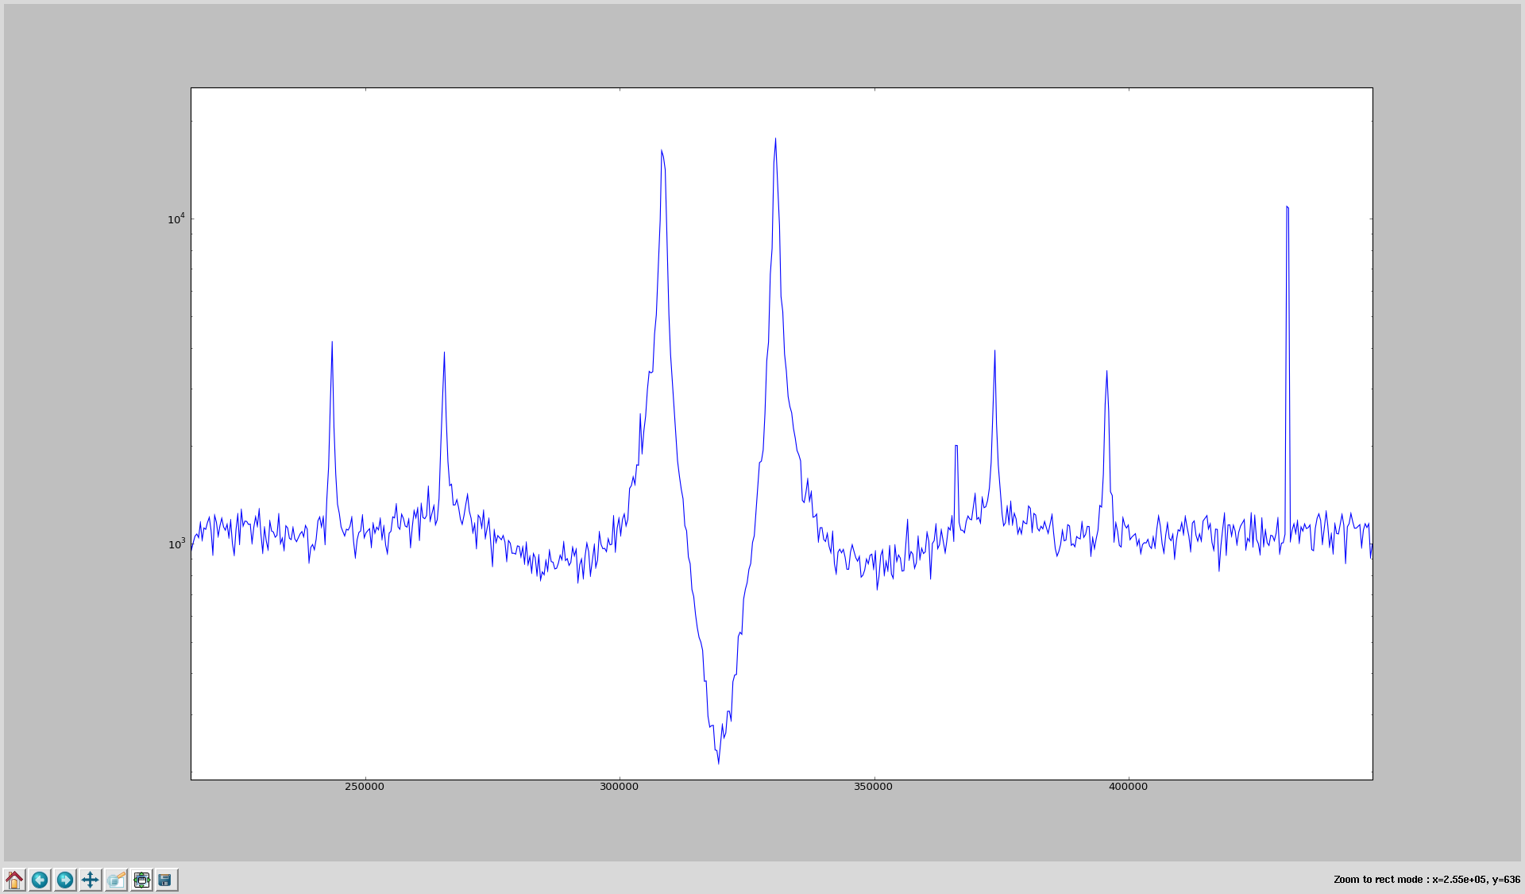
Task: Click the 300000 x-axis tick label
Action: pyautogui.click(x=619, y=787)
